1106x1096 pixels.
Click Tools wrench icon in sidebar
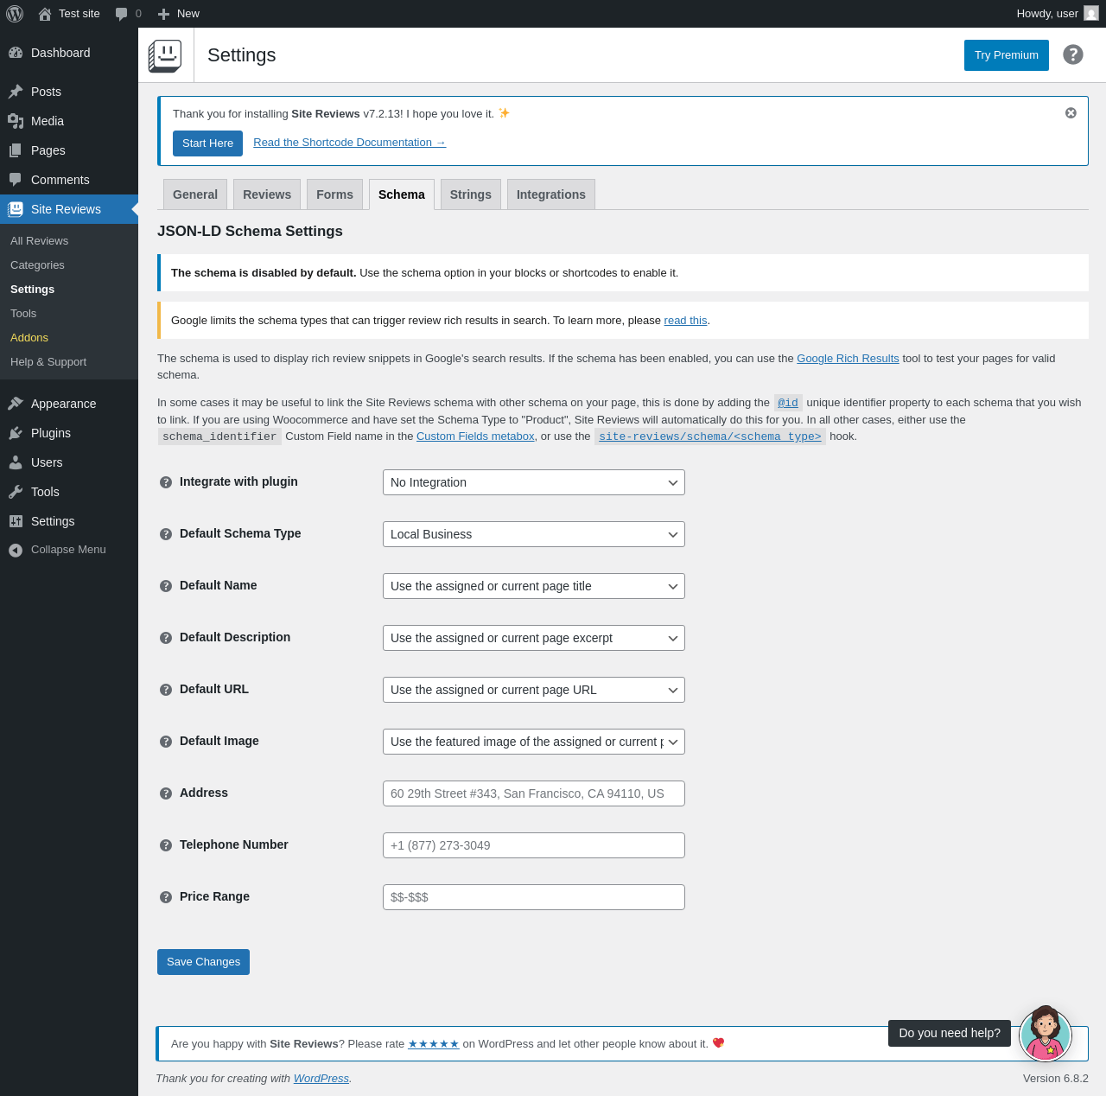(x=16, y=492)
